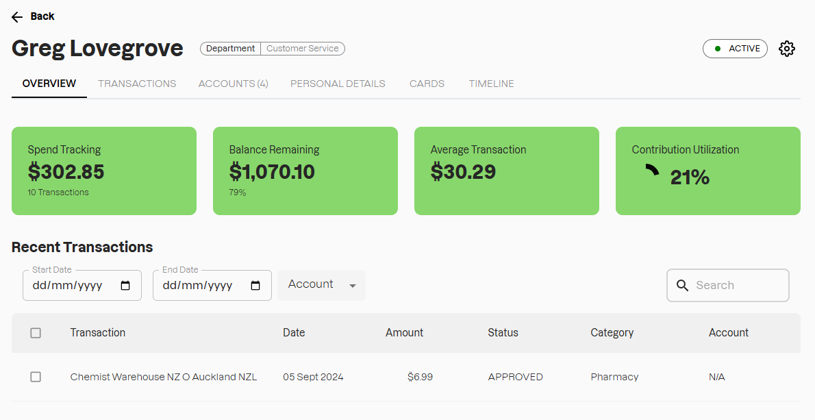The height and width of the screenshot is (420, 815).
Task: Open the settings gear icon
Action: pyautogui.click(x=787, y=49)
